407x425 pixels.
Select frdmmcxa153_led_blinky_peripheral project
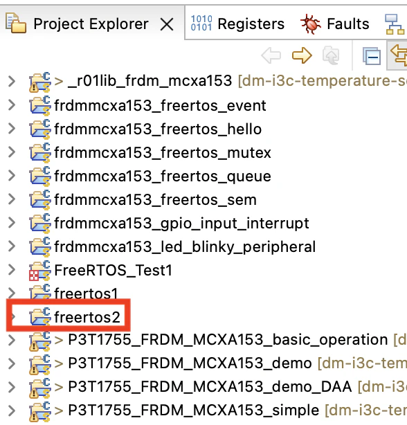[x=185, y=248]
